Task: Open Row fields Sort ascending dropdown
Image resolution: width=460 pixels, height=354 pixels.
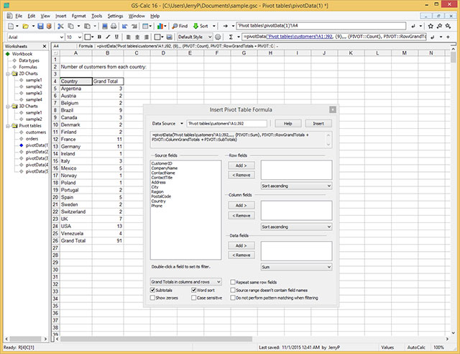Action: click(296, 185)
